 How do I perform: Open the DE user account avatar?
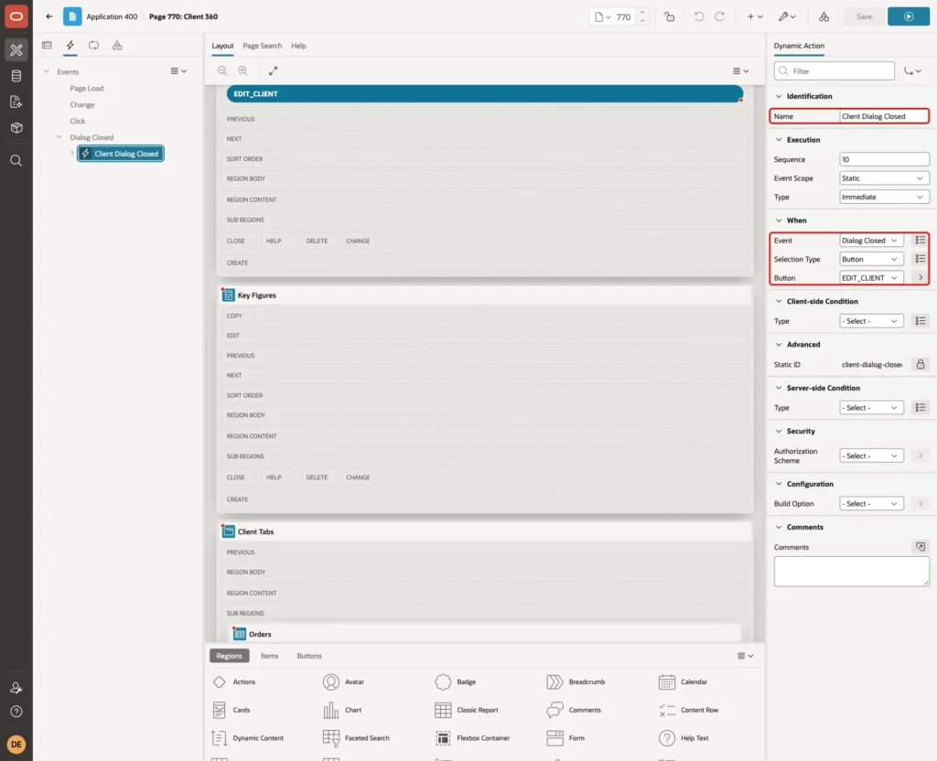(16, 745)
